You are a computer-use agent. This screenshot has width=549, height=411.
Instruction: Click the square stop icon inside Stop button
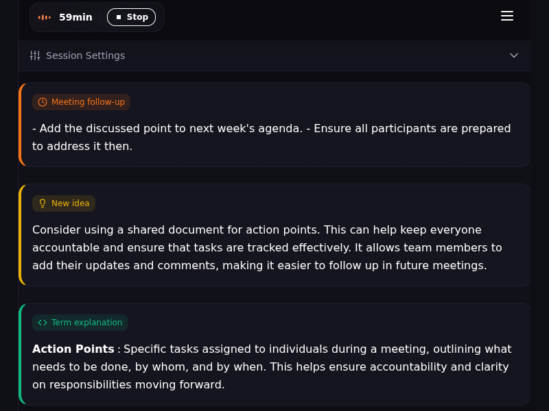119,16
